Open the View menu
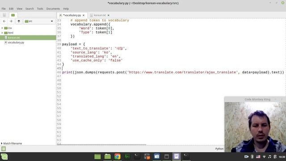Viewport: 286px width, 161px height. pyautogui.click(x=19, y=9)
